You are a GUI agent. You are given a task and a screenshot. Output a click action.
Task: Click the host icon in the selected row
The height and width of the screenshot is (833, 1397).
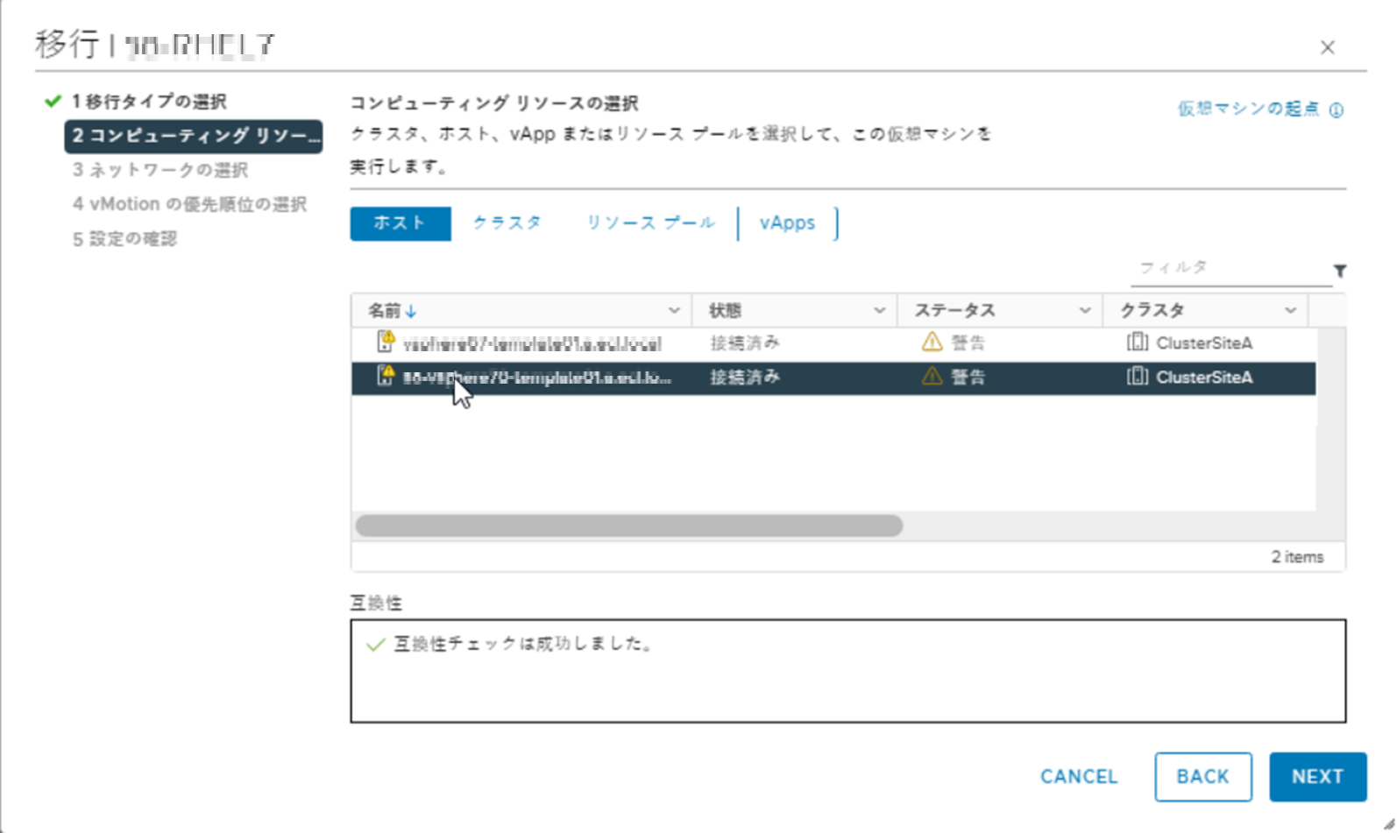385,376
